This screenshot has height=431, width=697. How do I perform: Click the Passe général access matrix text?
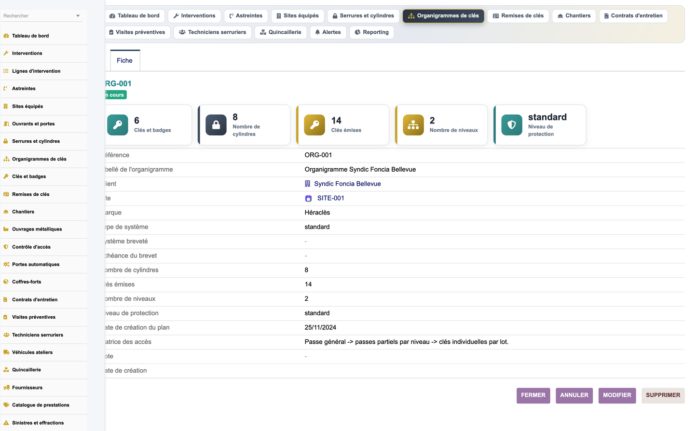click(x=407, y=342)
